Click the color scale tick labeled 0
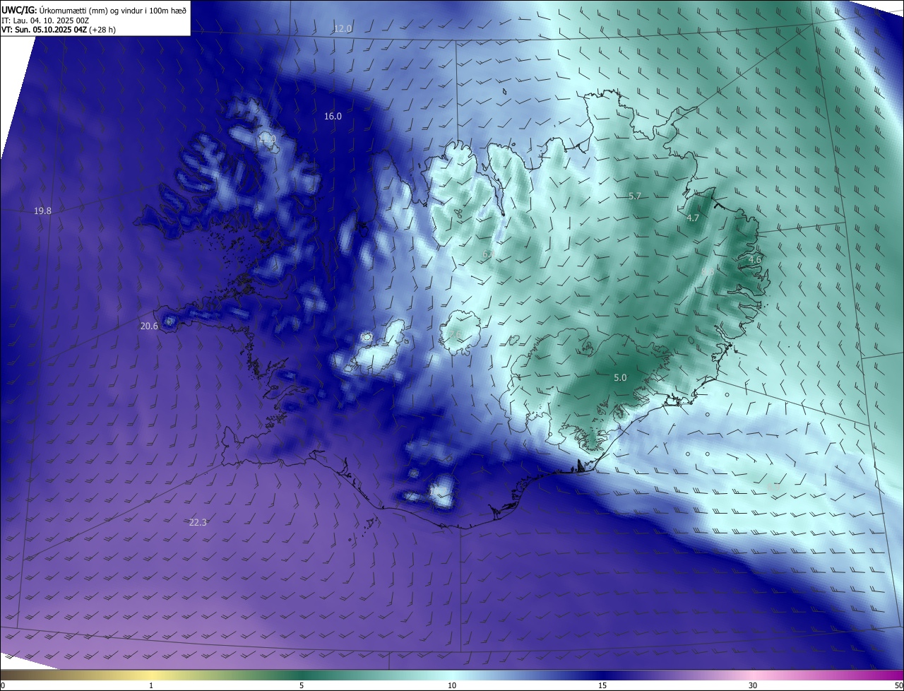The image size is (904, 691). [3, 685]
